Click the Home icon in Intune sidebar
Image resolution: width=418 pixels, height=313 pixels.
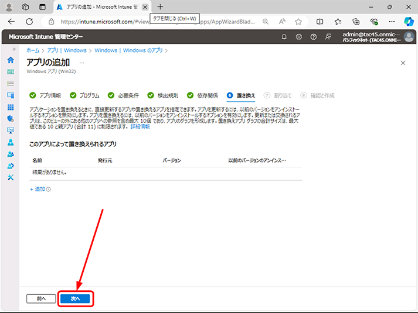coord(11,60)
